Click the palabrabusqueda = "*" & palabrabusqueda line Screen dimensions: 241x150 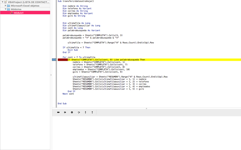(91, 38)
